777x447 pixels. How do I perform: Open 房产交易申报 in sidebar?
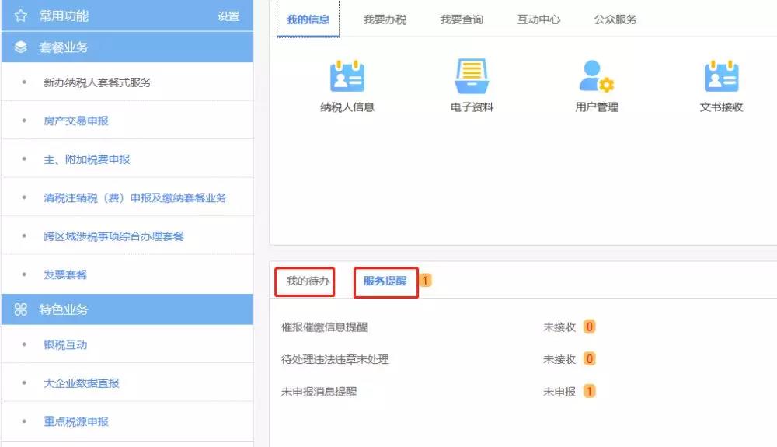pos(76,121)
